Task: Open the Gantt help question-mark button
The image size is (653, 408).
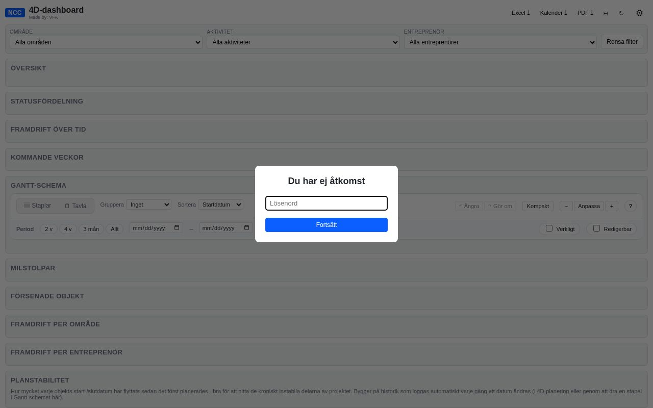Action: coord(630,206)
